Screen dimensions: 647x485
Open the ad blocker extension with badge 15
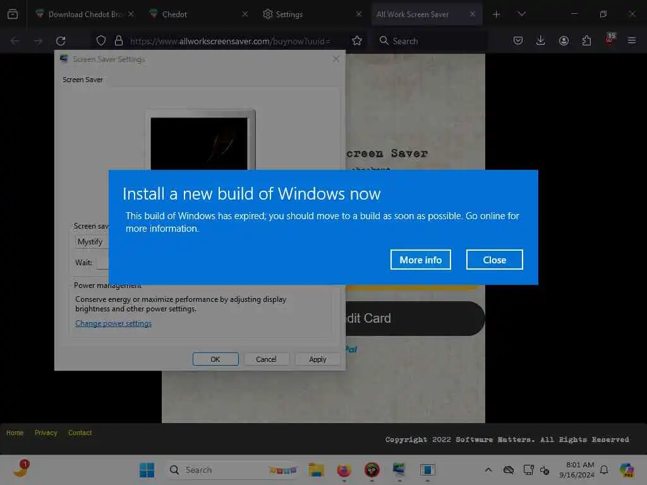coord(610,40)
